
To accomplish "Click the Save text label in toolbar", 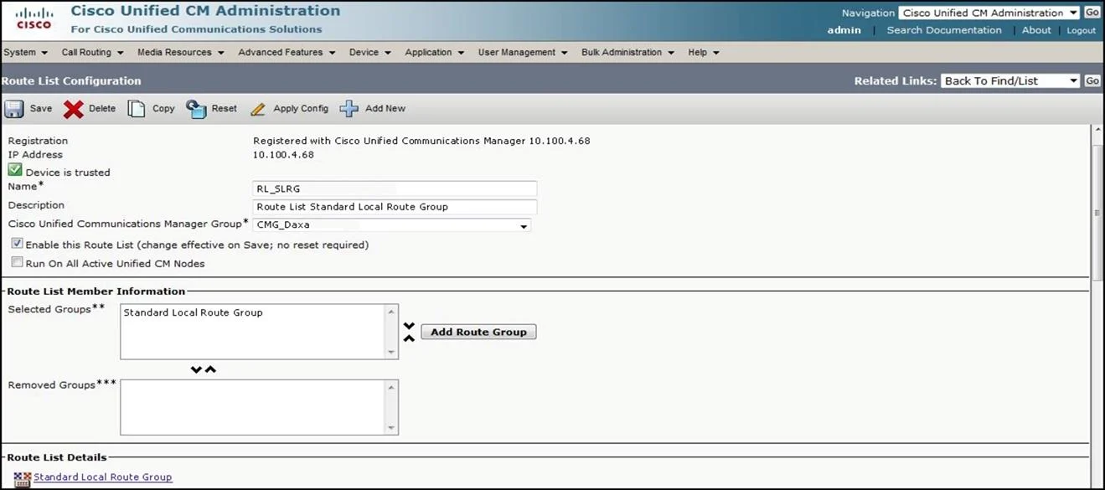I will pyautogui.click(x=41, y=109).
